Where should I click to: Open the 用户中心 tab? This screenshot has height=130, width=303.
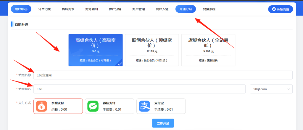point(21,9)
